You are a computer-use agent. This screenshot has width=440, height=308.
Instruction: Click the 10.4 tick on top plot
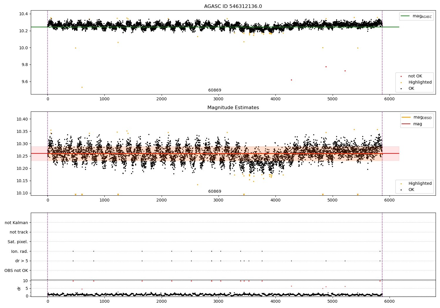[23, 14]
